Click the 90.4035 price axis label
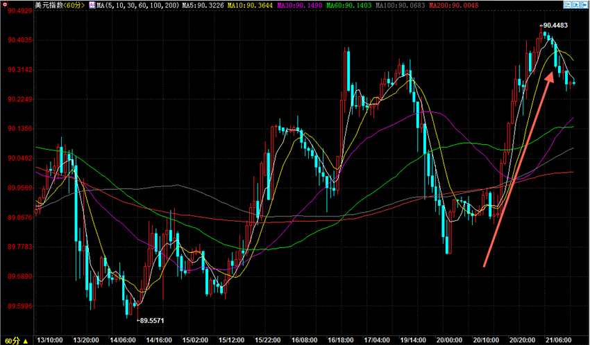Image resolution: width=590 pixels, height=345 pixels. point(20,39)
